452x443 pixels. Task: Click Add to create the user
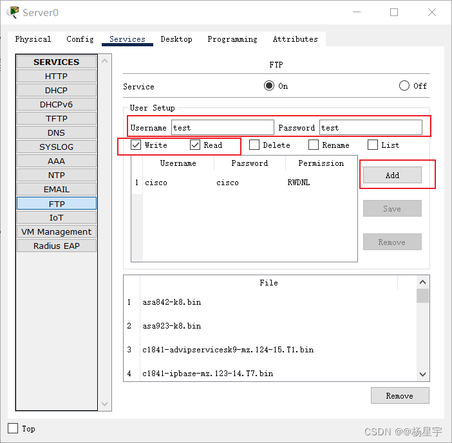point(392,175)
